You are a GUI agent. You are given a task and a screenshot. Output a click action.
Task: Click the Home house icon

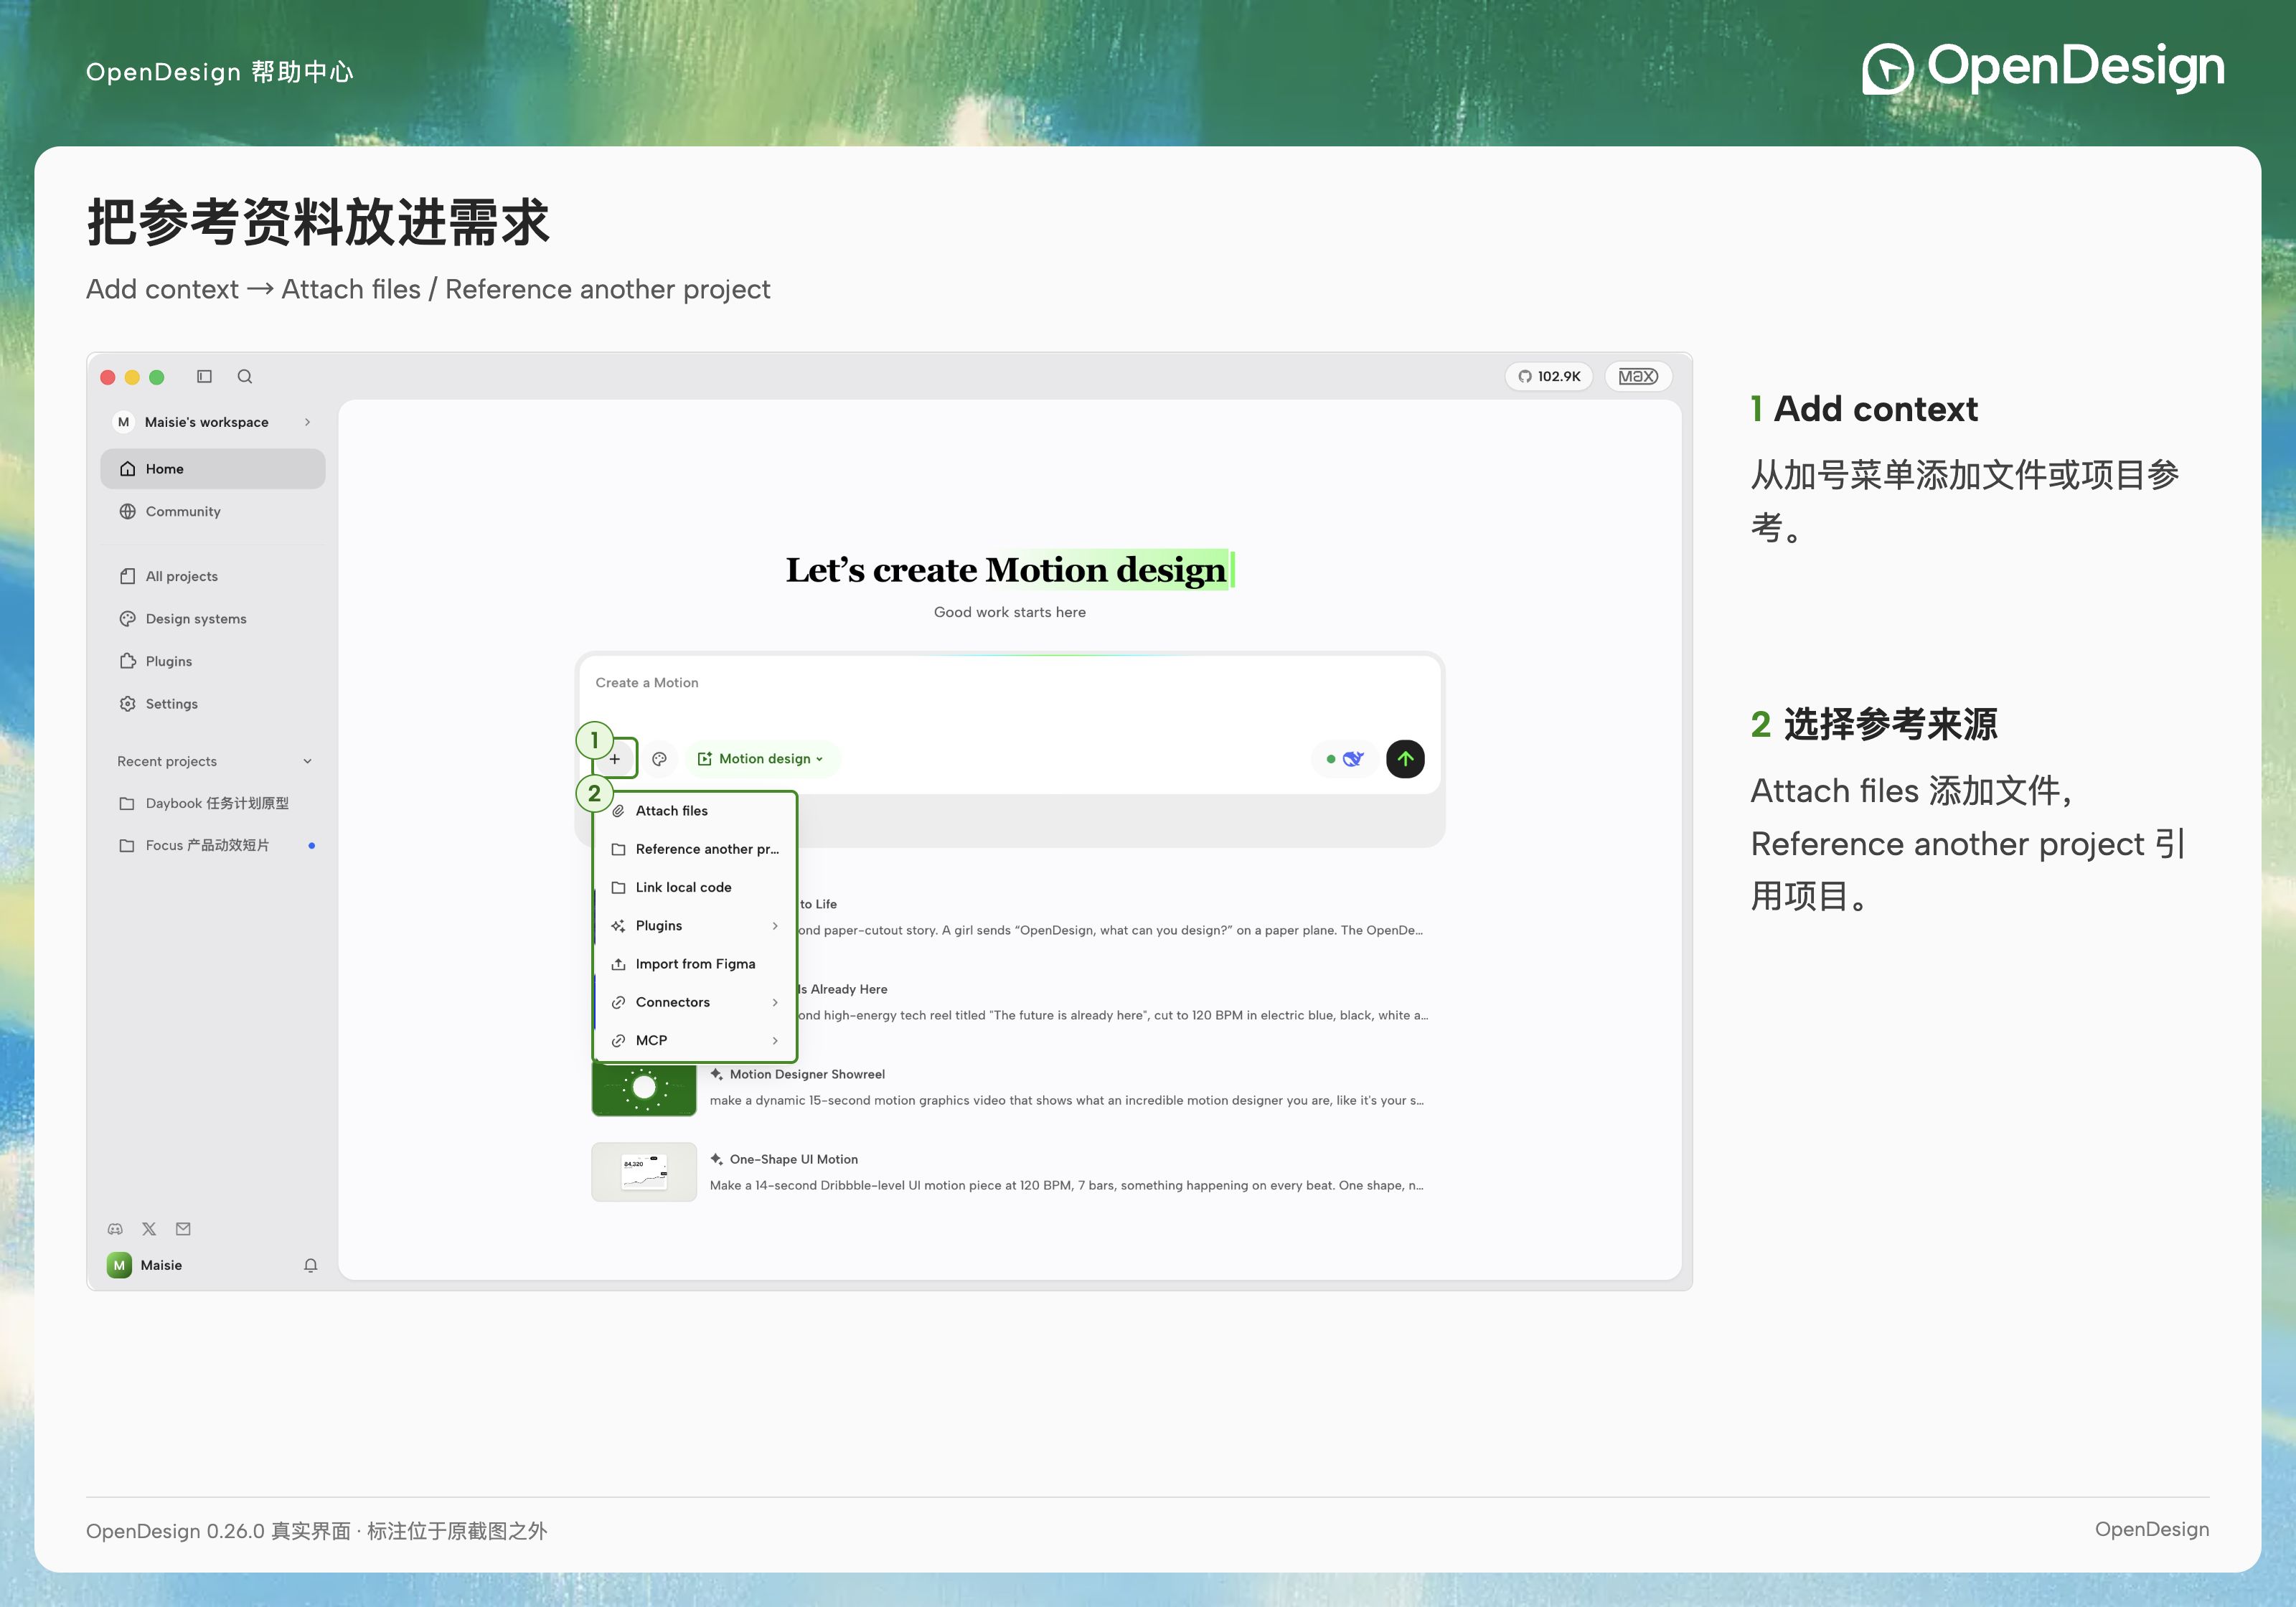128,469
